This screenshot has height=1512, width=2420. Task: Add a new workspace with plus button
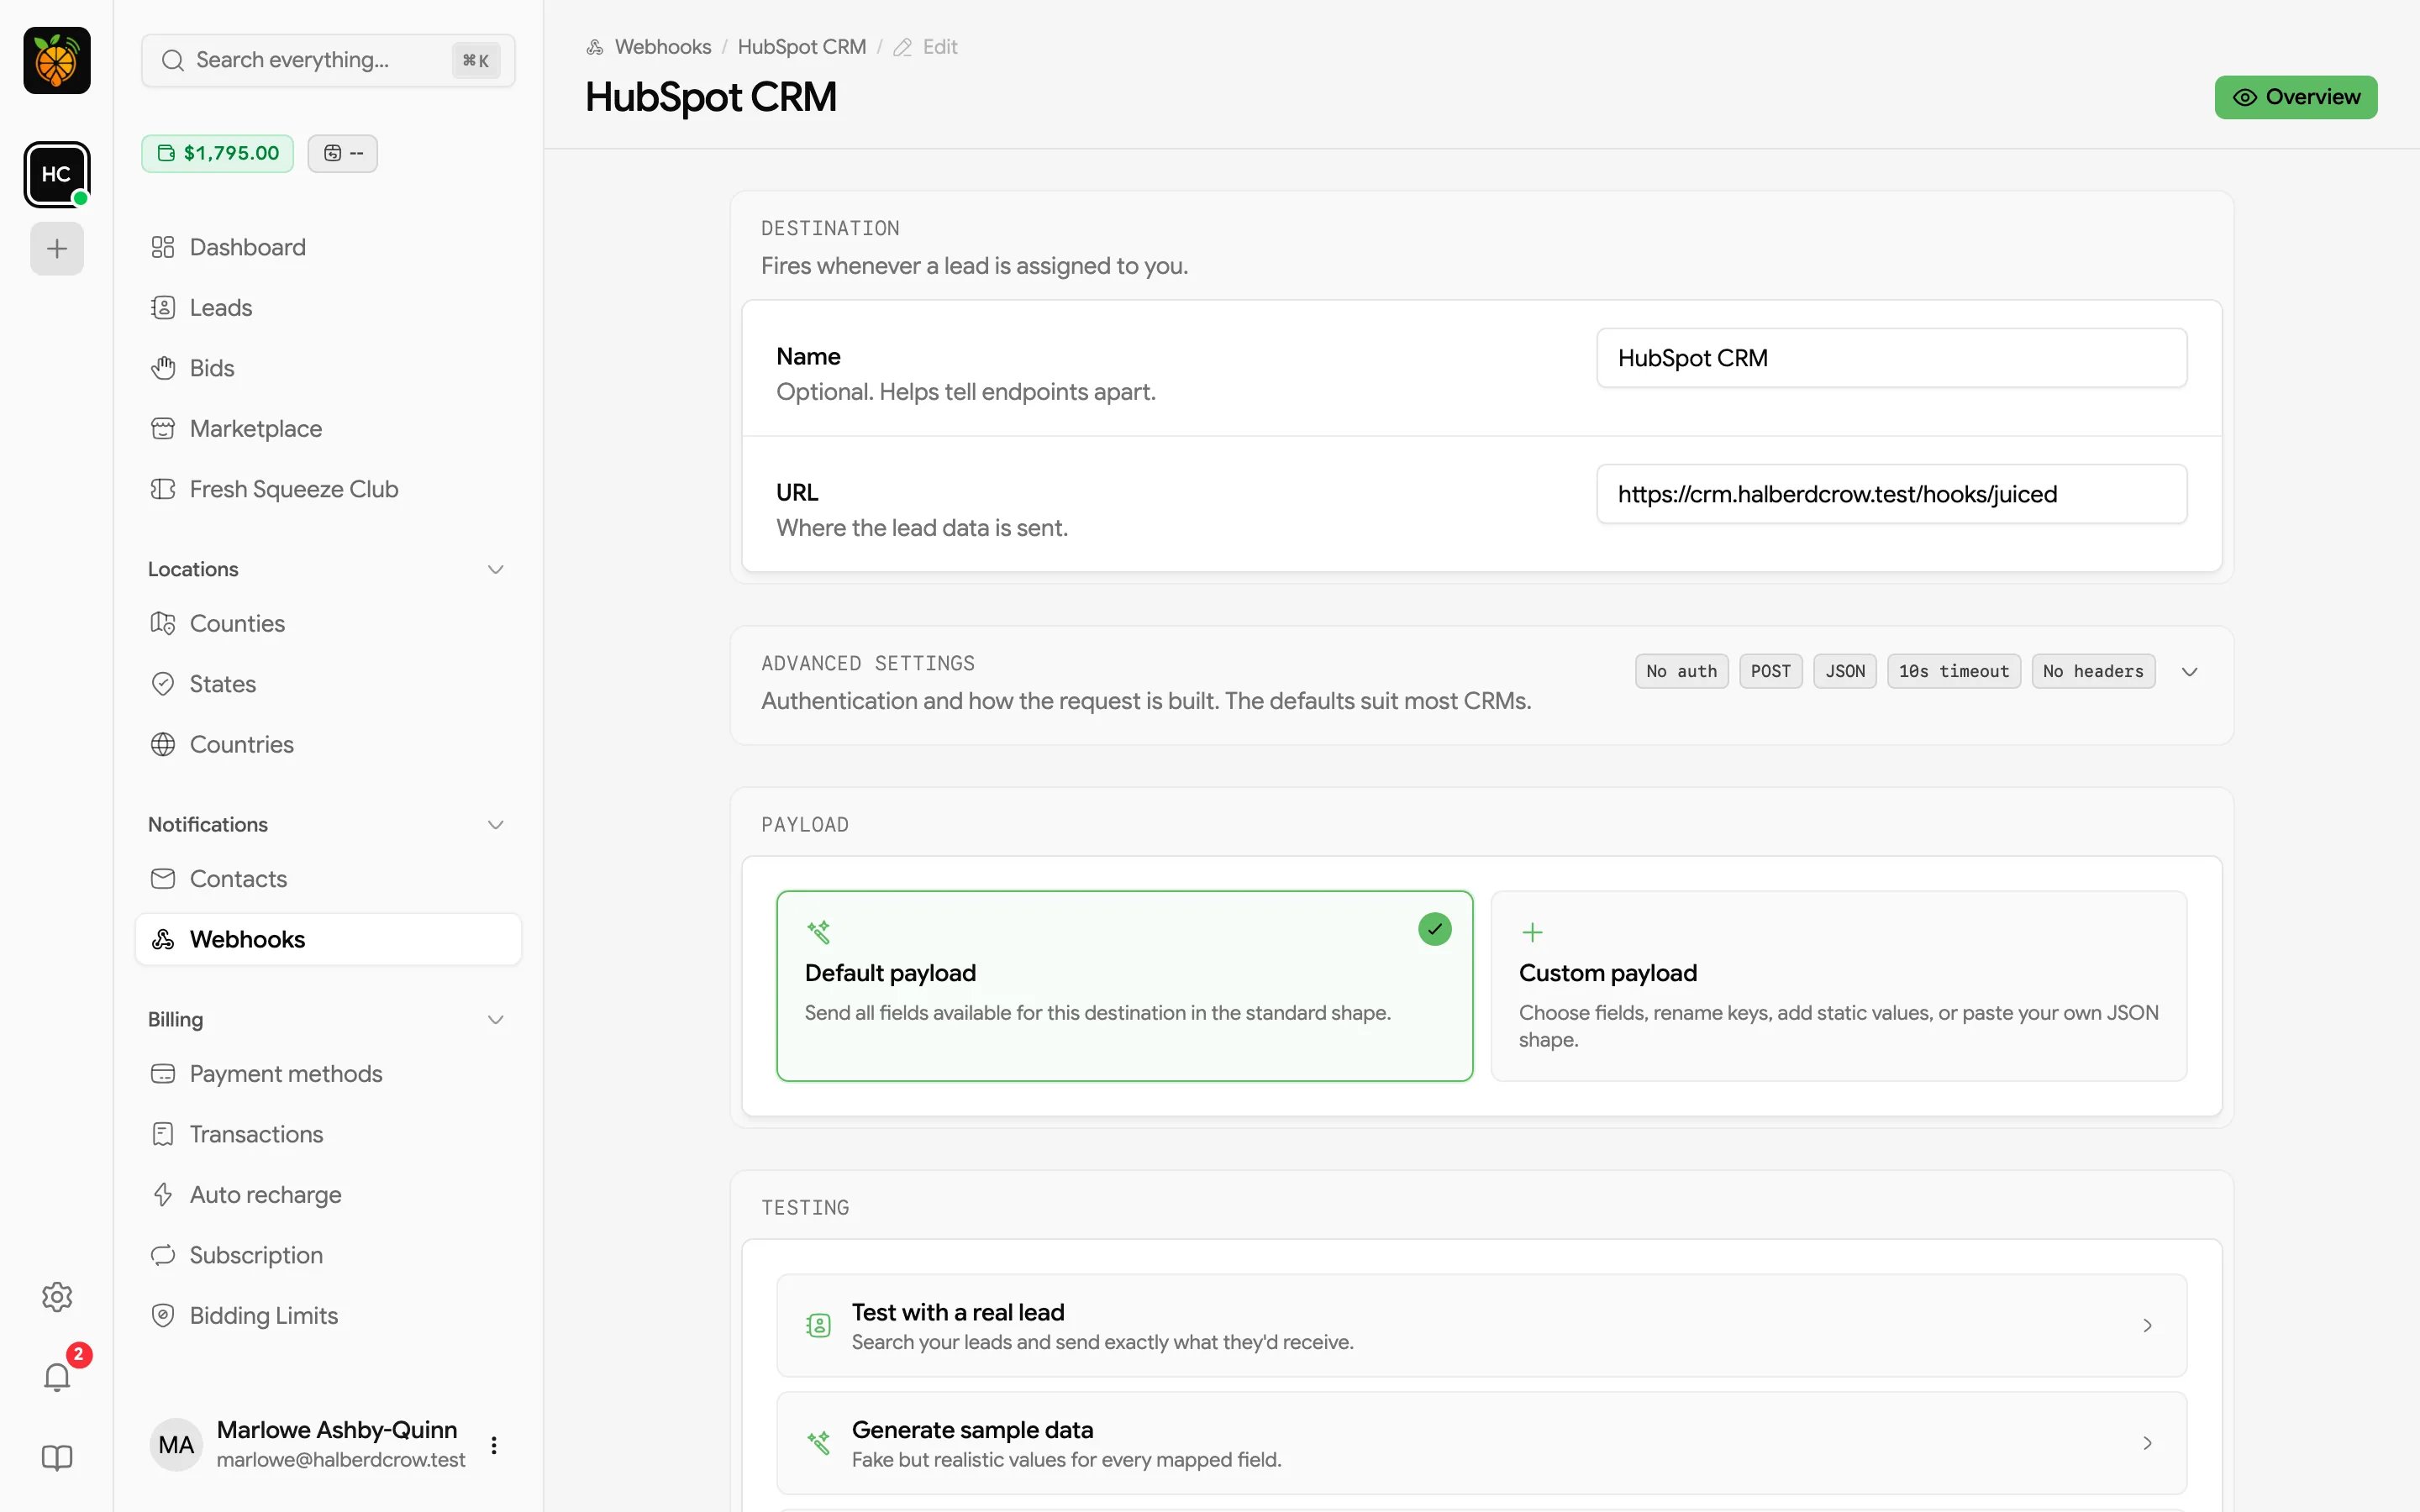point(57,248)
